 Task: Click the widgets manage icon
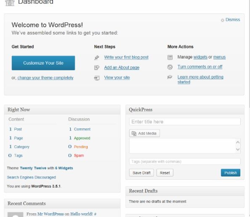pos(170,57)
